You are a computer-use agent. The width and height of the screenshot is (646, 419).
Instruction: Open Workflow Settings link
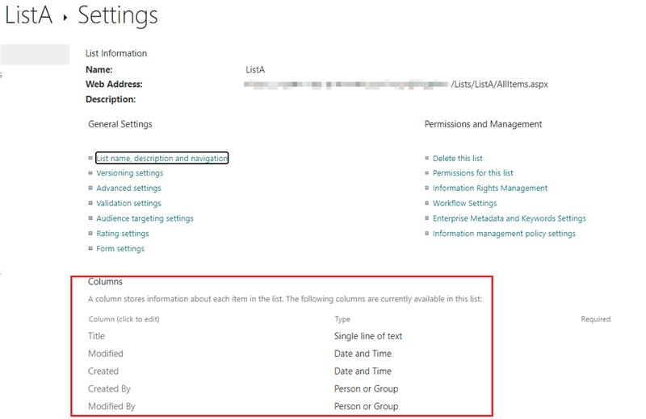464,203
